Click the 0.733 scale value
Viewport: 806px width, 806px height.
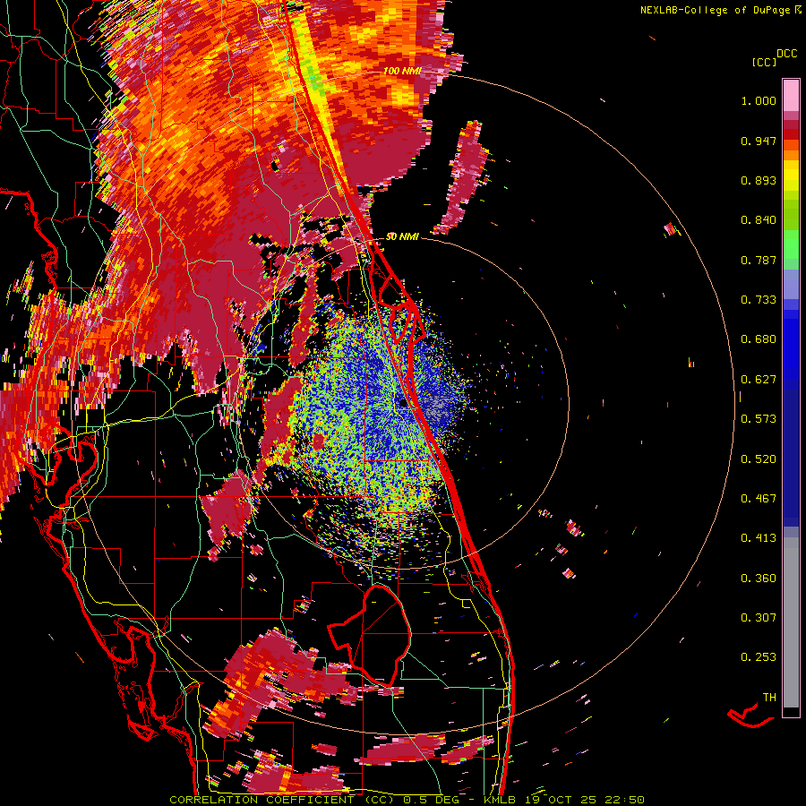(x=759, y=300)
